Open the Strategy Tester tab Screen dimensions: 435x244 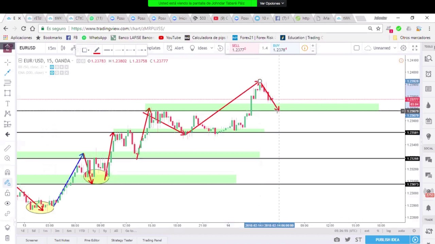click(x=122, y=240)
